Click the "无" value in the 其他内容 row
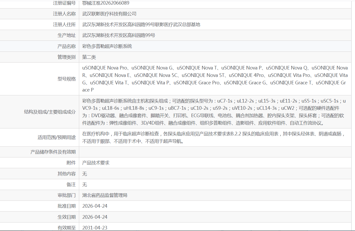Image resolution: width=355 pixels, height=231 pixels. coord(85,174)
